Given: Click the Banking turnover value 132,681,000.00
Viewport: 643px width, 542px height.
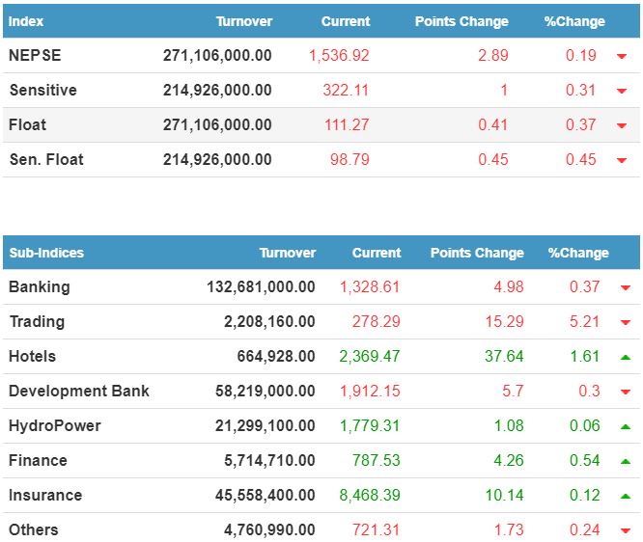Looking at the screenshot, I should pyautogui.click(x=261, y=287).
